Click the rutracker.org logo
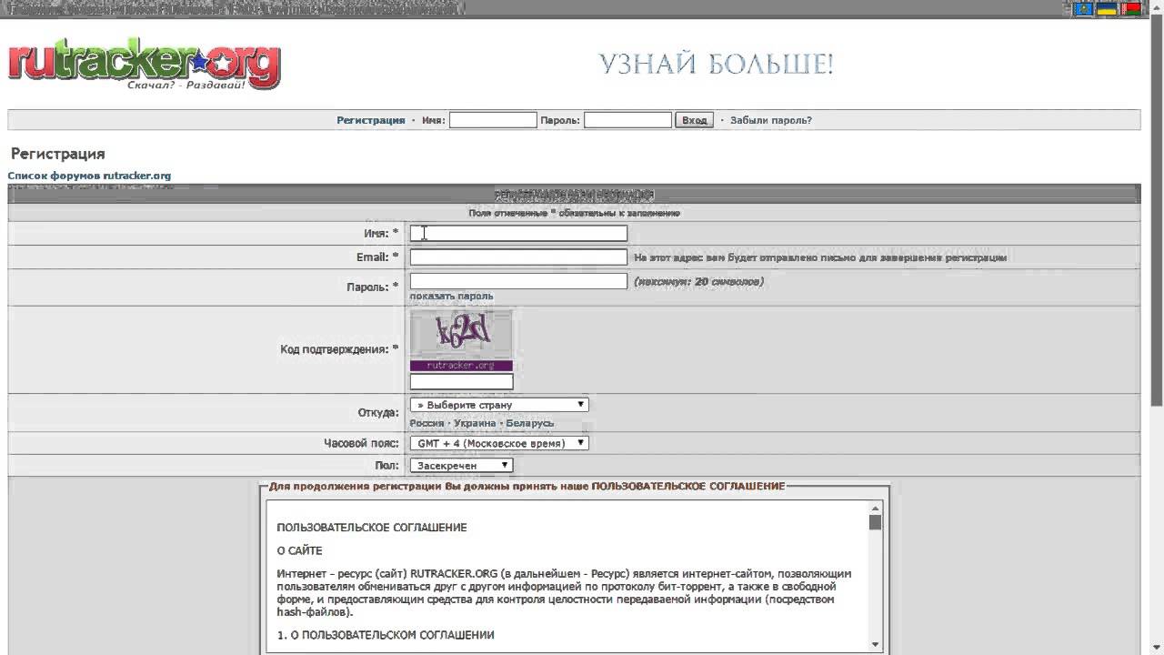 tap(145, 65)
